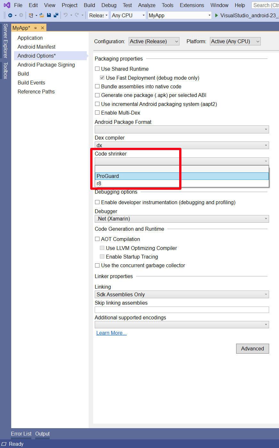Click the Skip linking assemblies text field
Viewport: 279px width, 448px height.
click(182, 309)
